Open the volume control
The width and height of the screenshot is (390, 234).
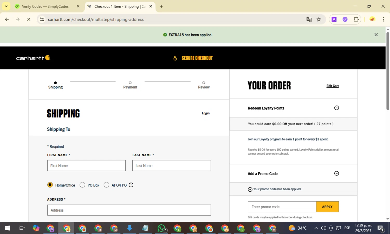323,228
